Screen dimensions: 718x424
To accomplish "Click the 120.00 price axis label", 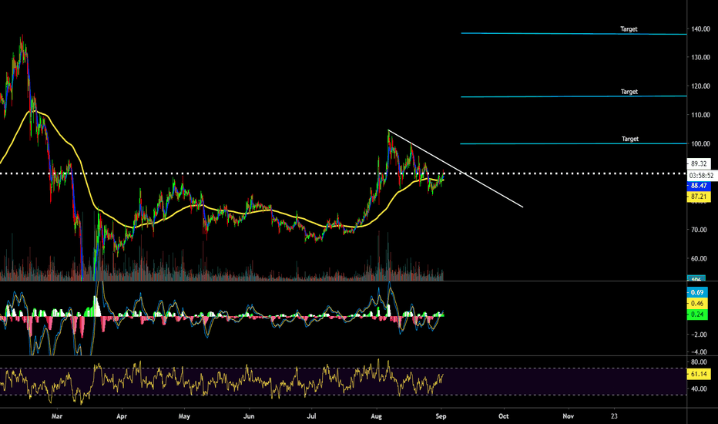I will point(700,86).
